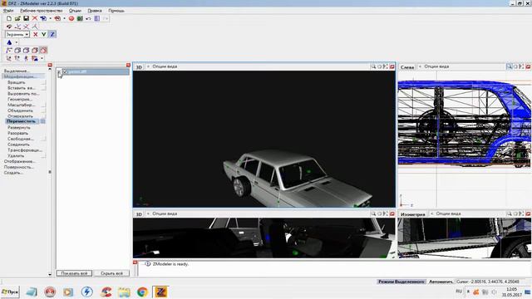Click the zoom magnifier icon in the Изометрия viewport
This screenshot has height=299, width=532.
(509, 214)
